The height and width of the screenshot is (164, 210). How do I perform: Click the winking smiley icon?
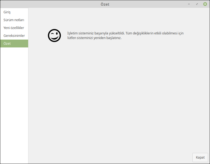[54, 36]
